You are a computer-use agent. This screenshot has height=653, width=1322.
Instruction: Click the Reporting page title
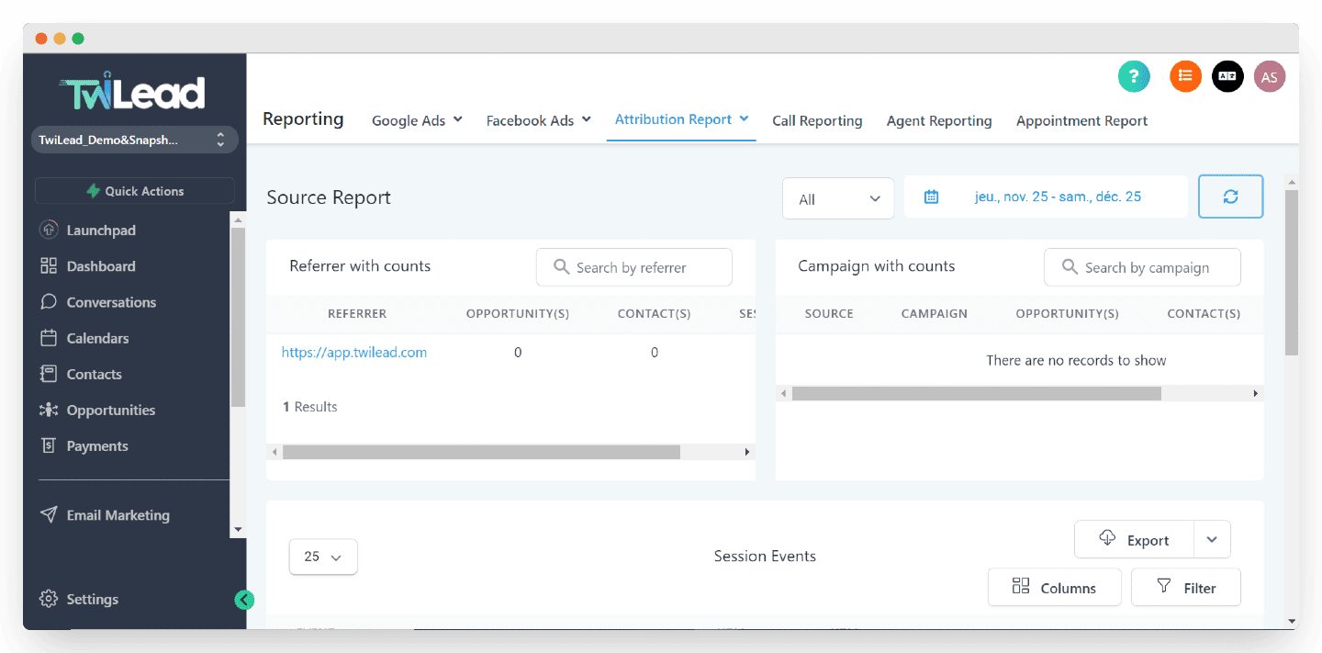tap(303, 118)
